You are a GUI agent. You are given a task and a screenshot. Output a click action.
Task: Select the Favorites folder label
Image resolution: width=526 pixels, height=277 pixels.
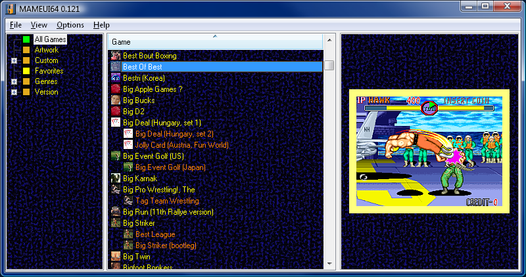49,71
